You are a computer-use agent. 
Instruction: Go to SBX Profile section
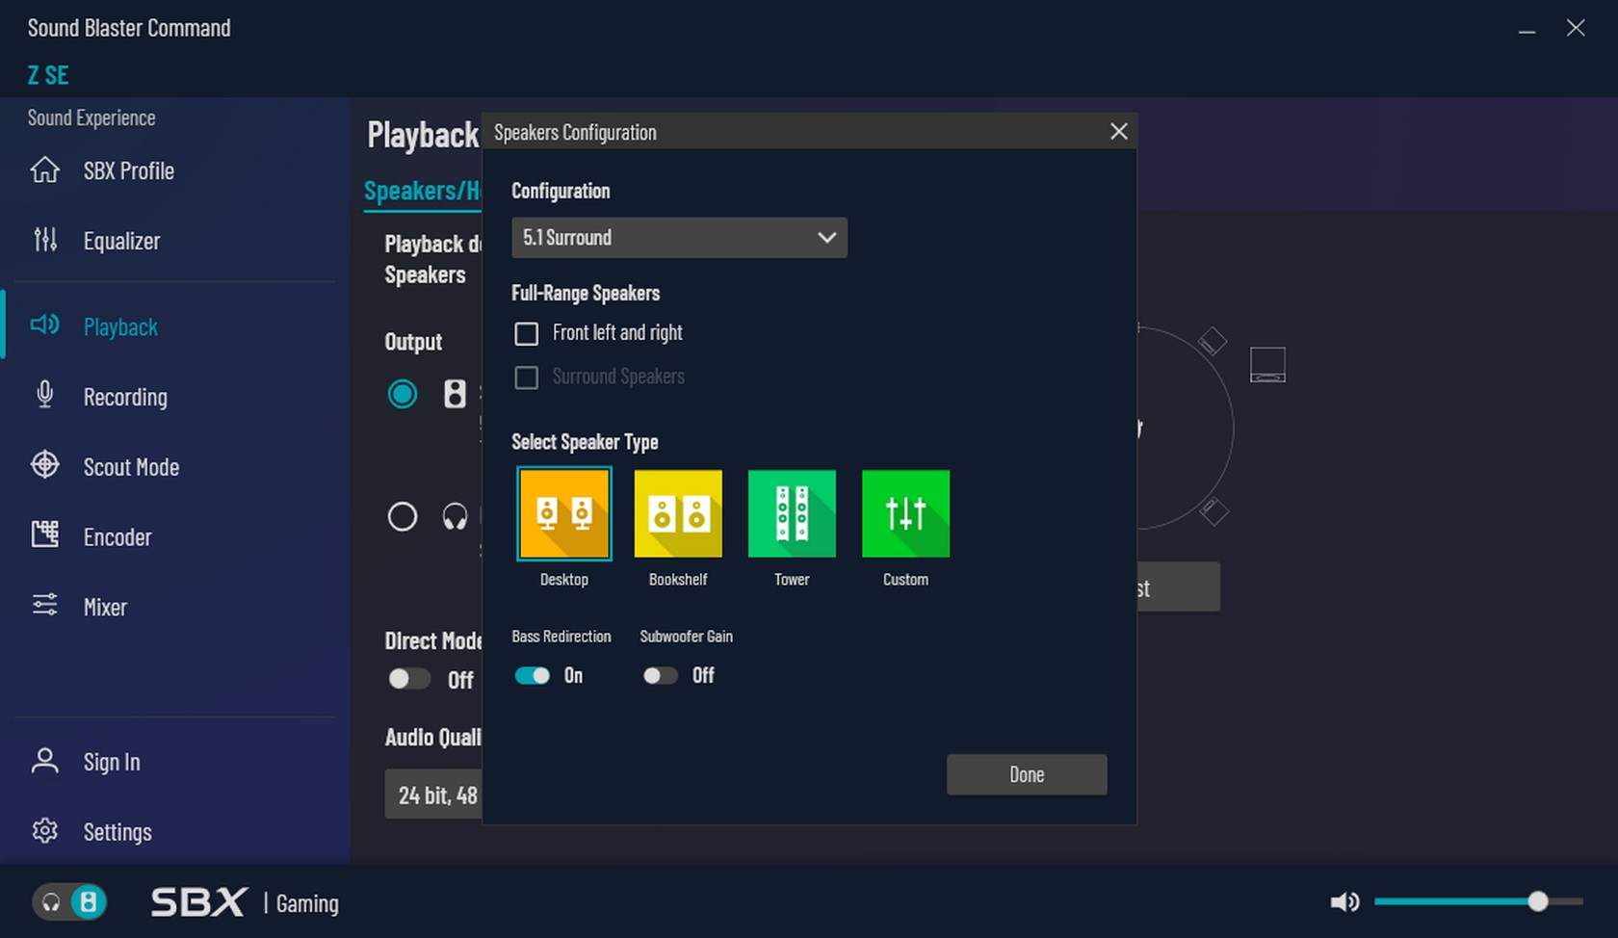click(x=128, y=170)
